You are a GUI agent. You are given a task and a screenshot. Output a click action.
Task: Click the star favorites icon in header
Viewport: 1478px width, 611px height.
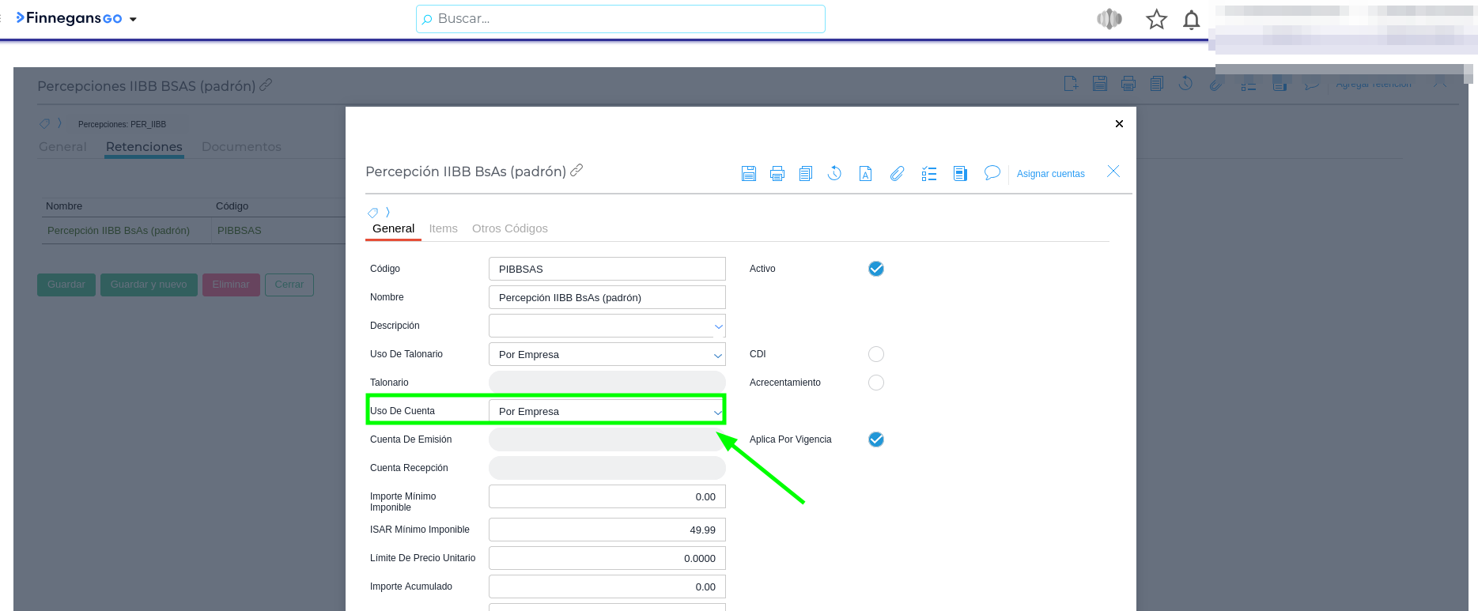pyautogui.click(x=1156, y=20)
